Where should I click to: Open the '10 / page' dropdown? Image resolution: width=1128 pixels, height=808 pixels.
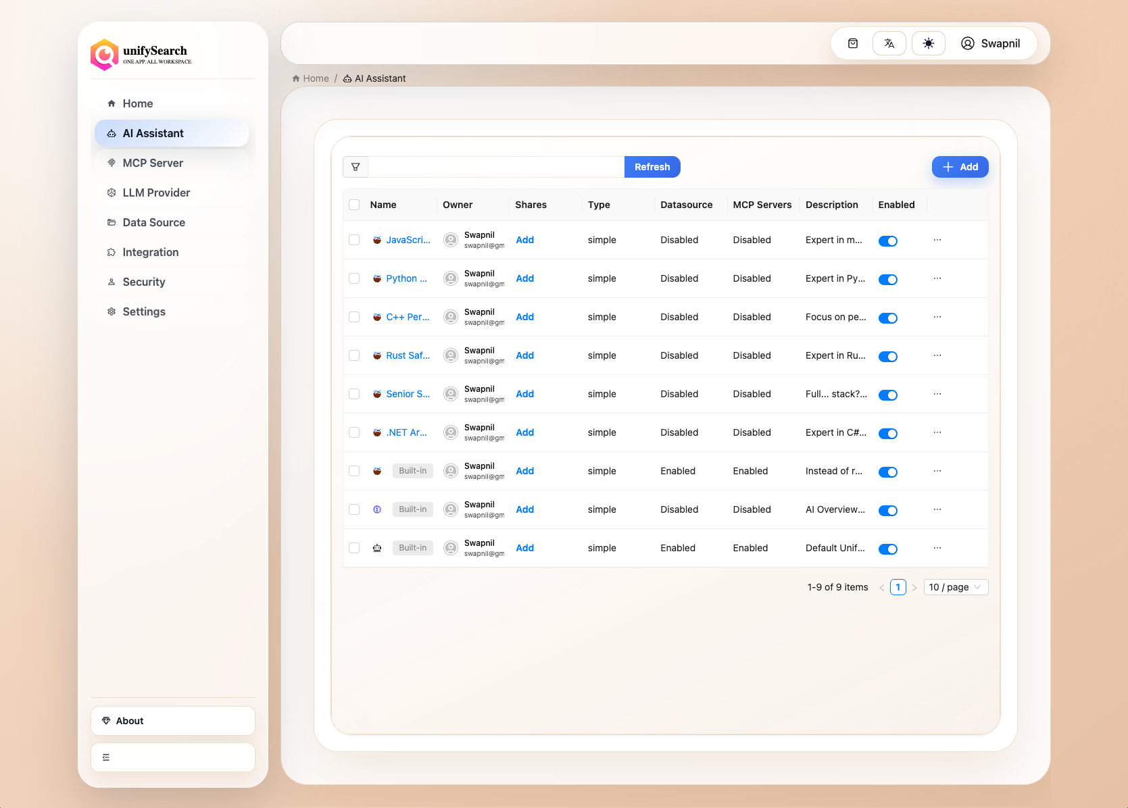(x=955, y=586)
